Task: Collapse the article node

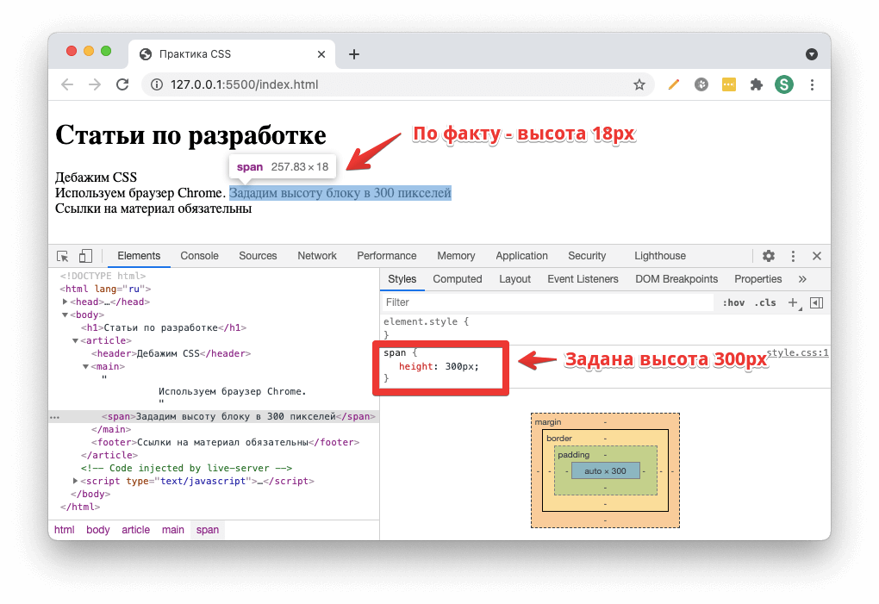Action: pos(75,340)
